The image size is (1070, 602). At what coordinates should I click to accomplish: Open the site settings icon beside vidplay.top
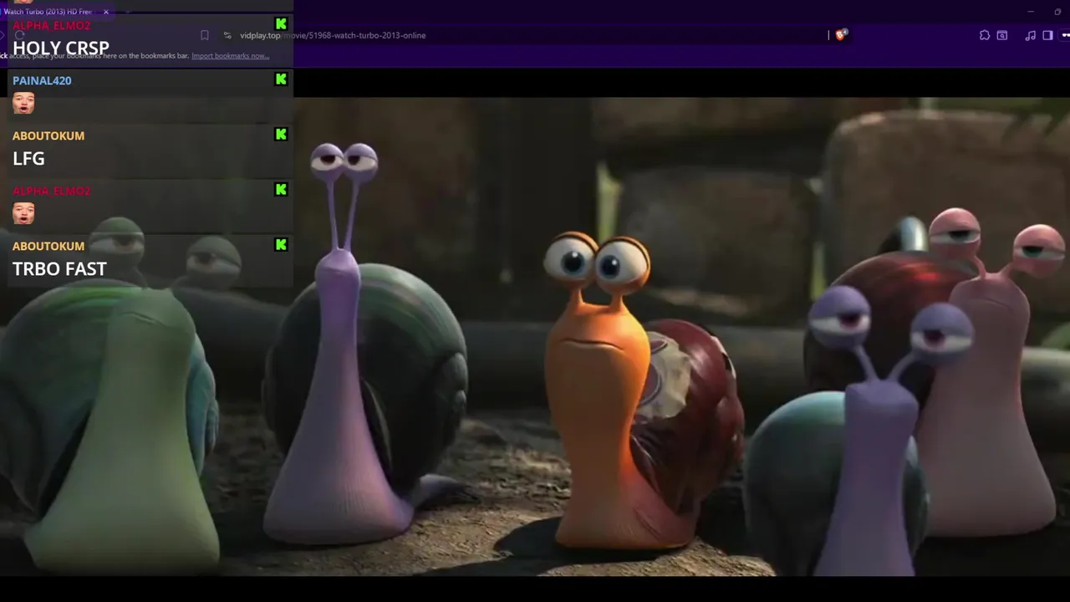pos(227,35)
